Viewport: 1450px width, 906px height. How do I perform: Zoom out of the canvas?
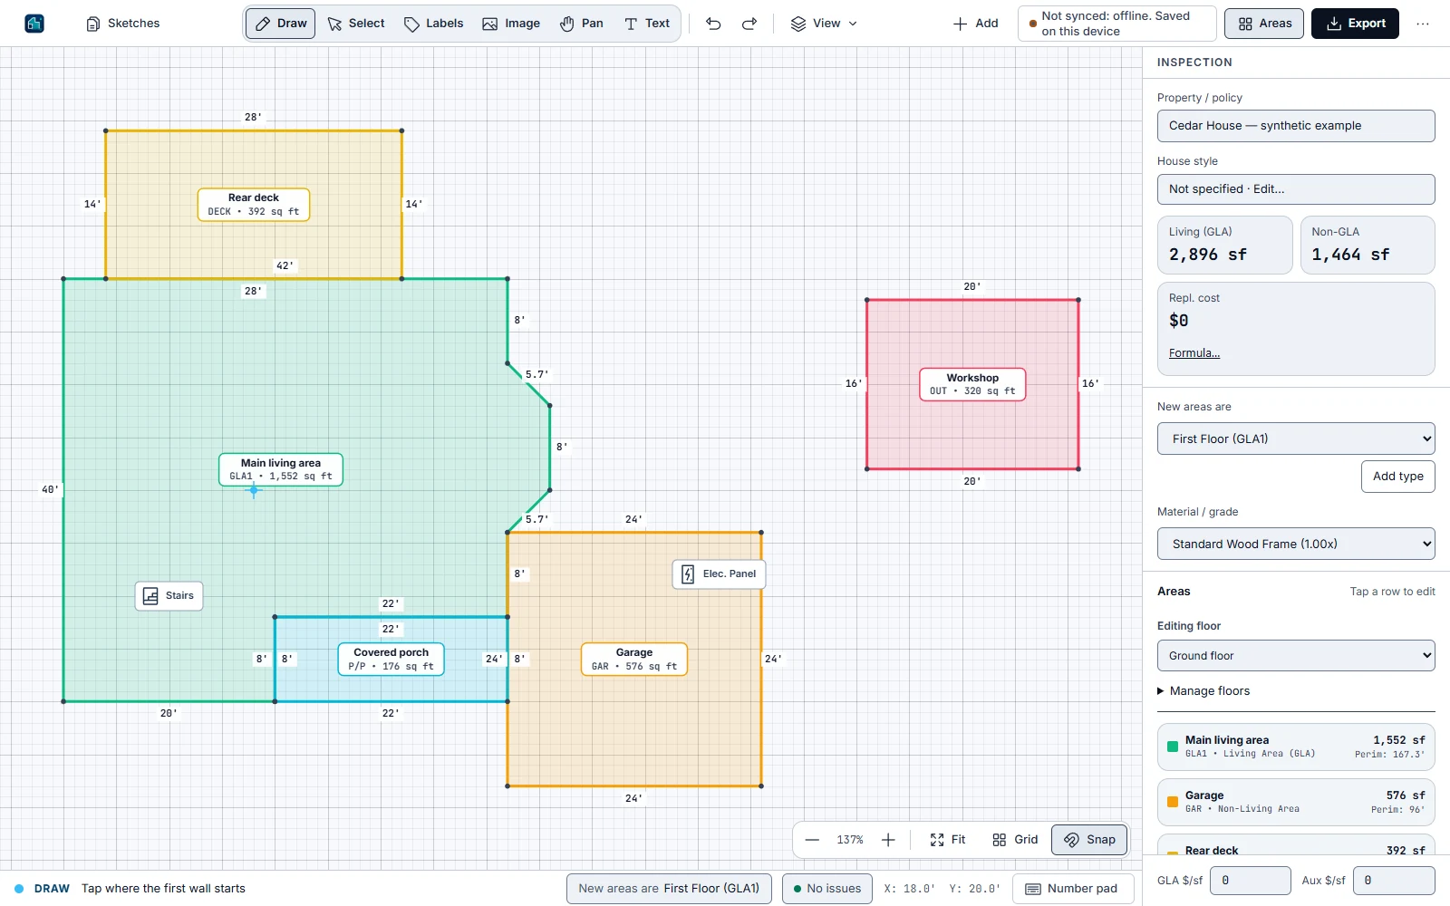pos(812,840)
